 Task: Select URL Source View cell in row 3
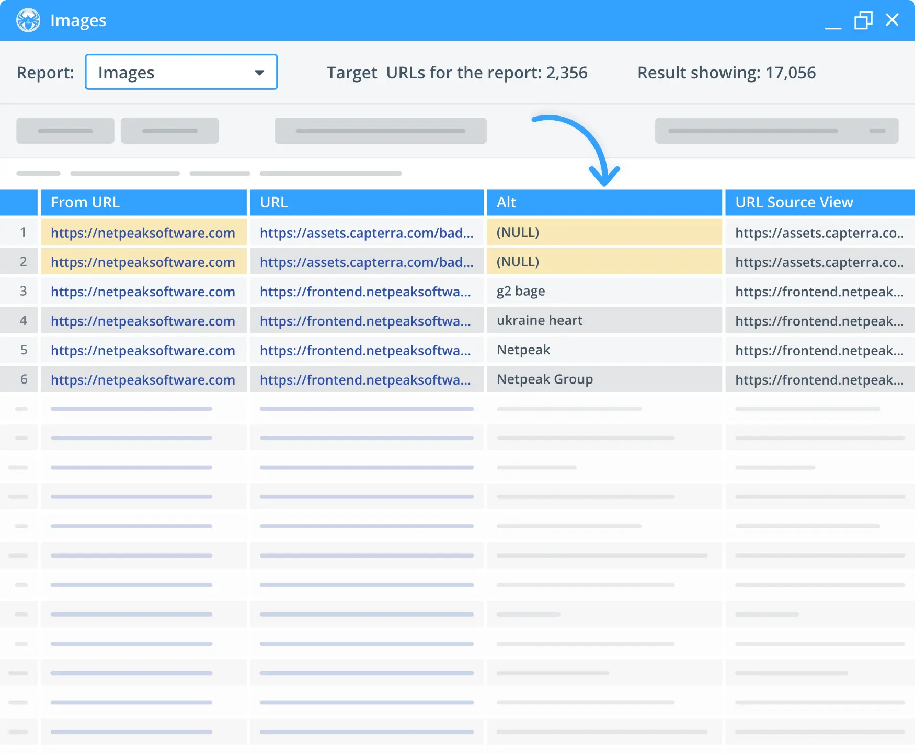(820, 291)
